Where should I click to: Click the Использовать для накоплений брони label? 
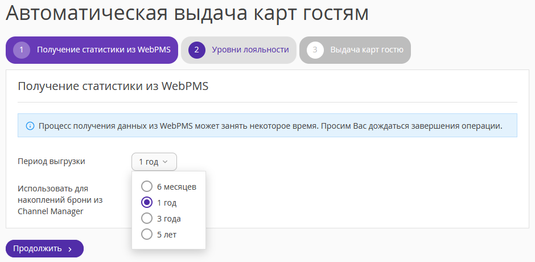pyautogui.click(x=60, y=200)
